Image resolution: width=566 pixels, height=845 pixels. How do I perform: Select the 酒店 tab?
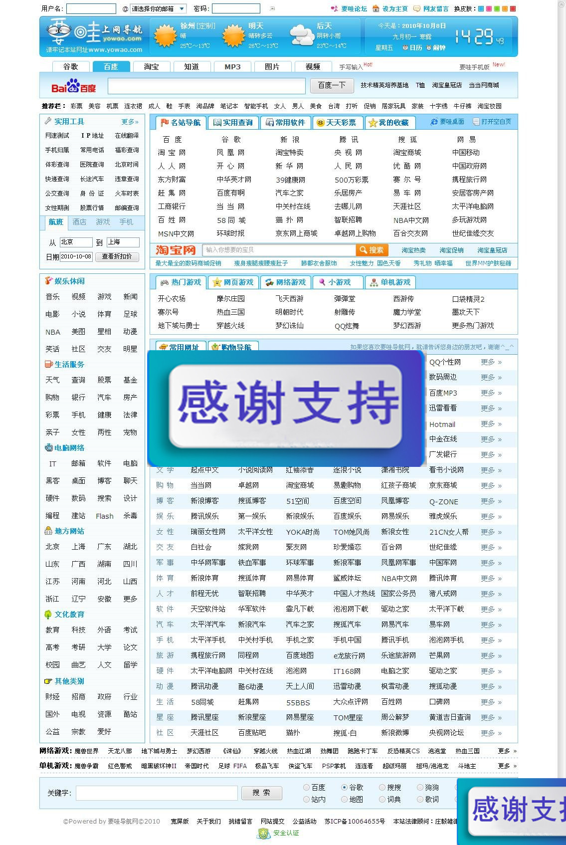[79, 222]
